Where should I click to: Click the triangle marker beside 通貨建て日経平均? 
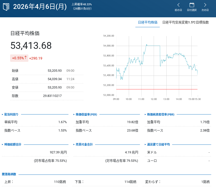146,144
